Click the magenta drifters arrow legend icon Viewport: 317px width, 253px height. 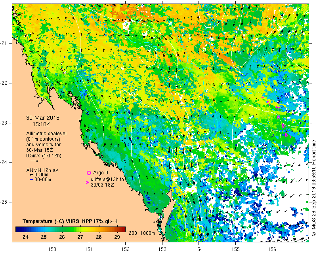pyautogui.click(x=88, y=182)
